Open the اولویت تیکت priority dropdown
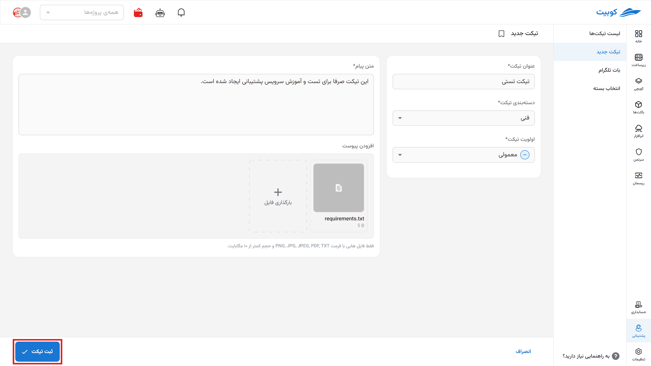 coord(464,155)
